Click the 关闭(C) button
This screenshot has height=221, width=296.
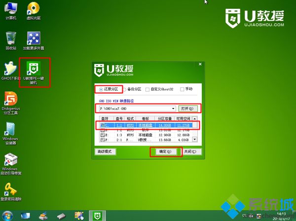pyautogui.click(x=190, y=151)
